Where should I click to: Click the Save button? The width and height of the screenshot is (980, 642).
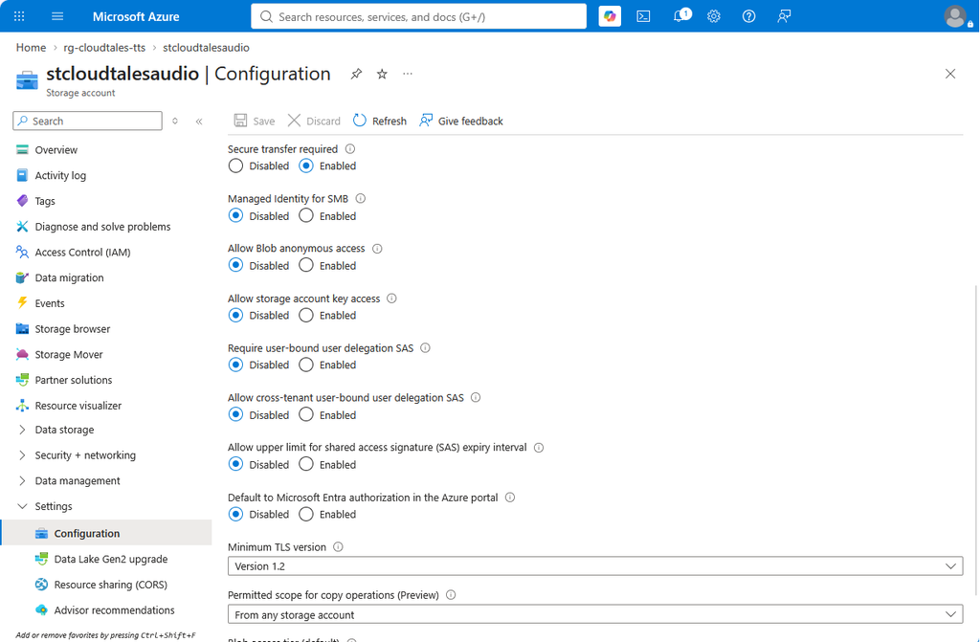click(255, 121)
